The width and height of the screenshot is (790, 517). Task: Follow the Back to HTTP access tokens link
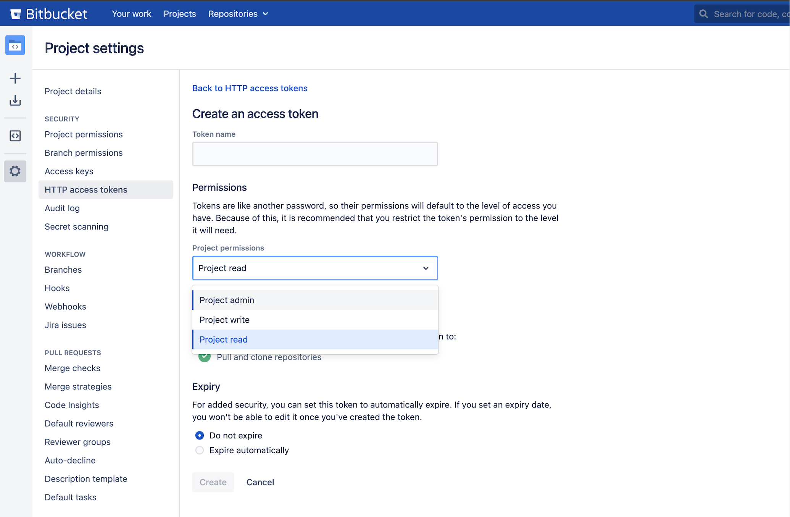click(x=250, y=88)
